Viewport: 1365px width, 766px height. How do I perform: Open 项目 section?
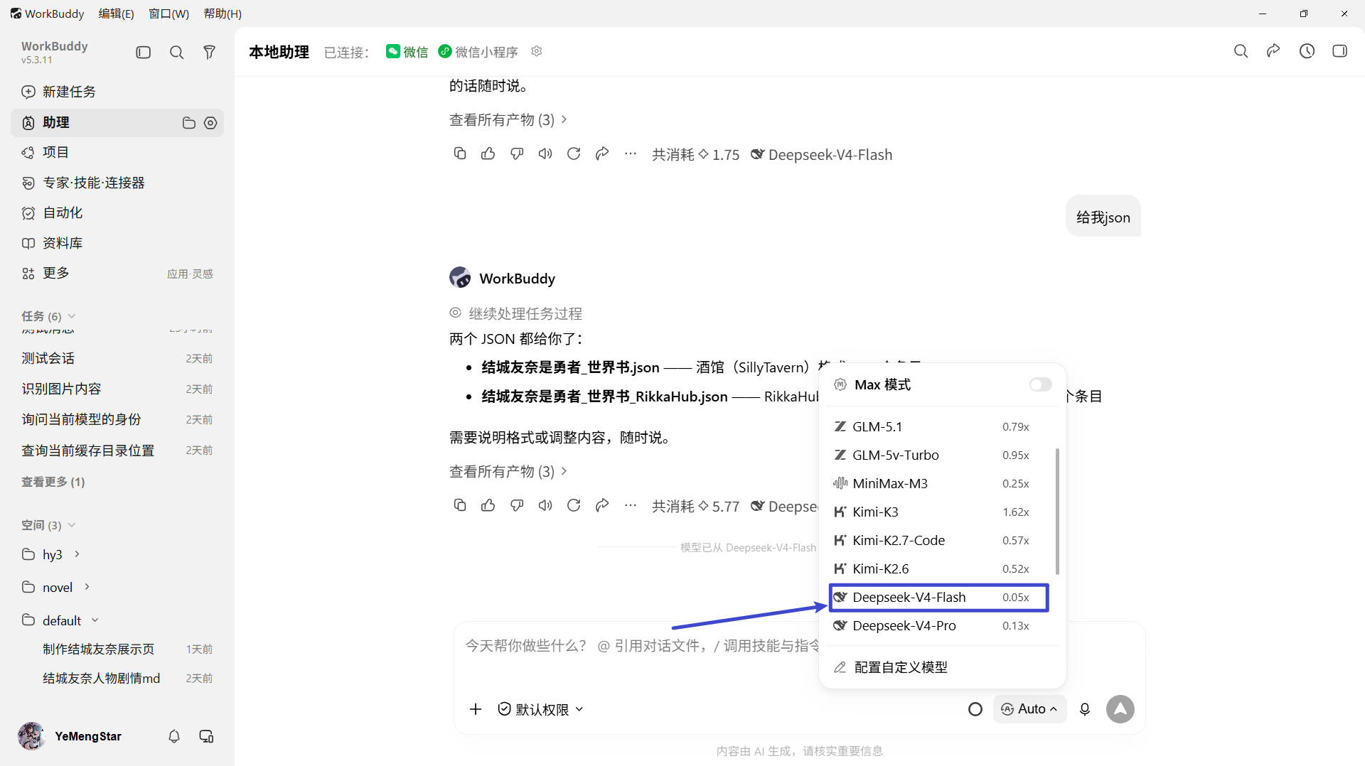click(117, 152)
